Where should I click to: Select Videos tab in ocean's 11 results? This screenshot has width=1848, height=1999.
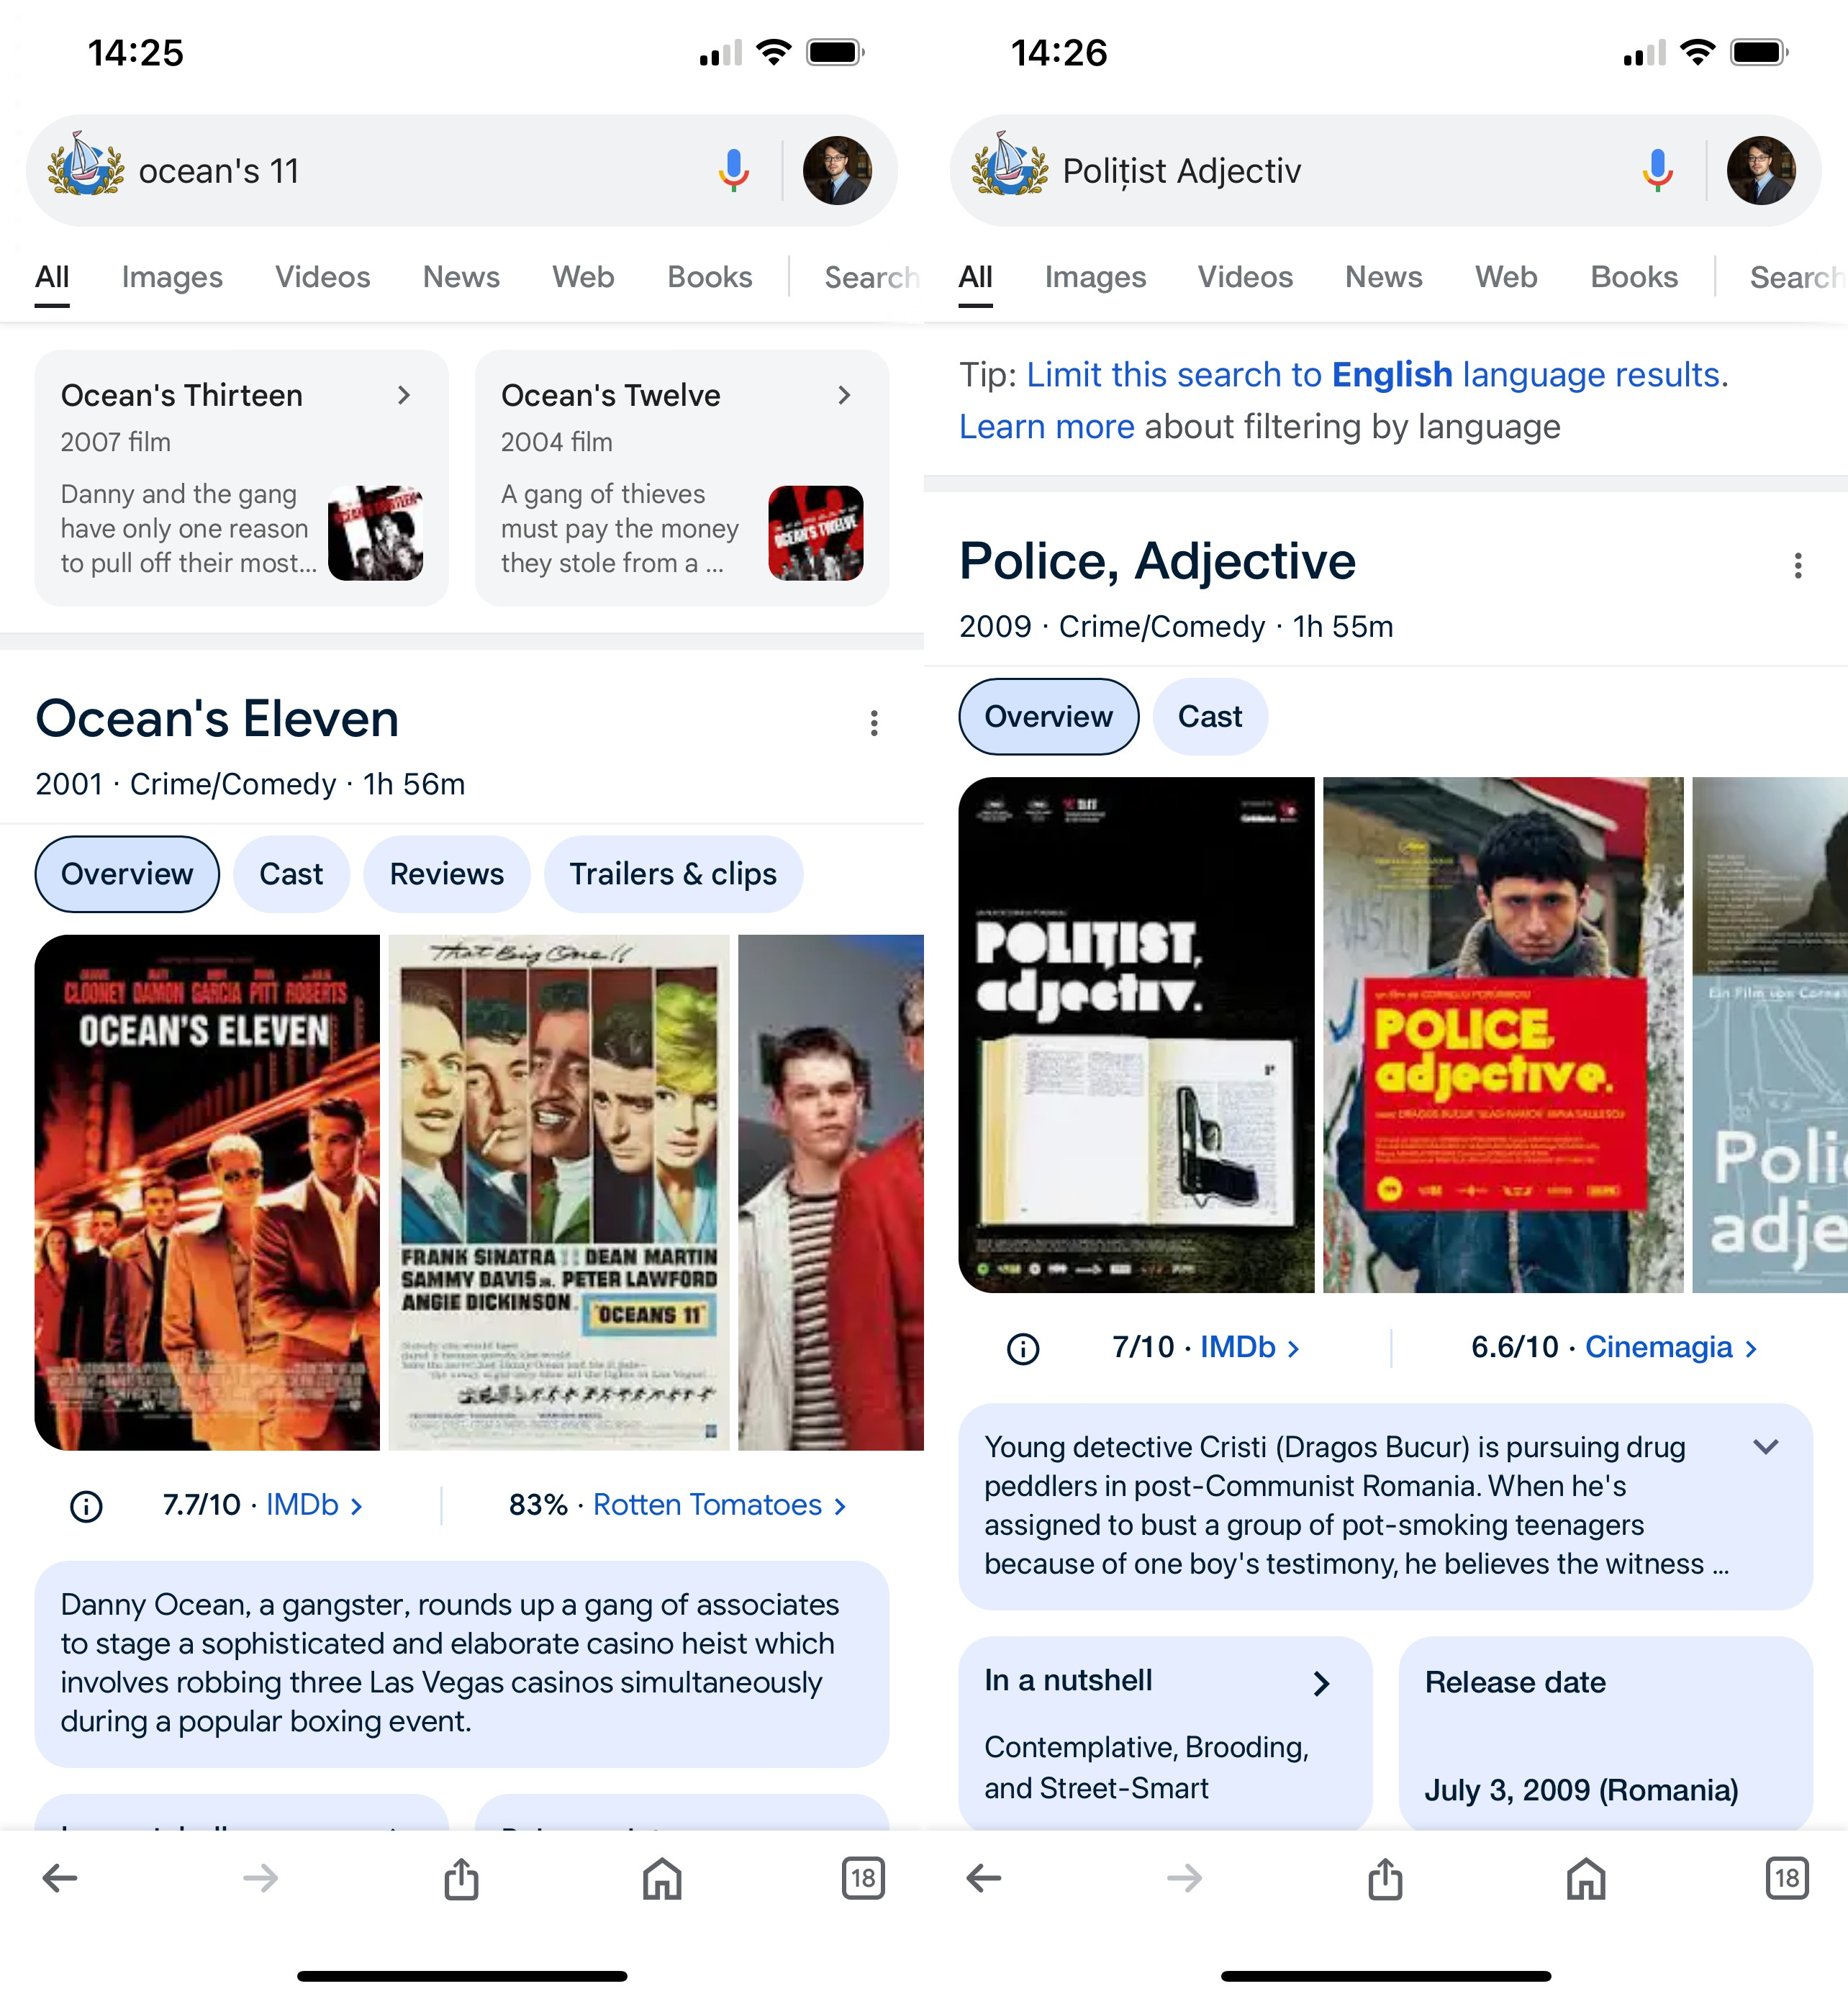[x=323, y=277]
